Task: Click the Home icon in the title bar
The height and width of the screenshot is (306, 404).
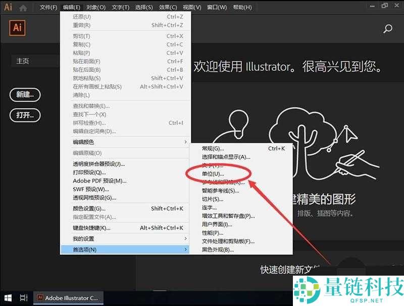Action: (23, 8)
